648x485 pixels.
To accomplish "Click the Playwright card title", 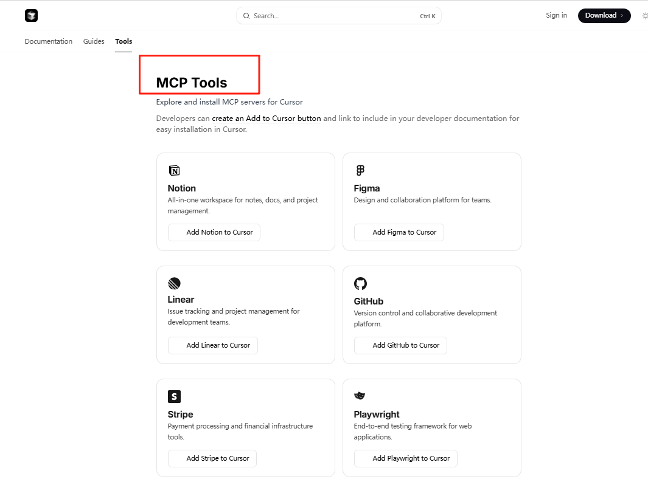I will point(377,414).
